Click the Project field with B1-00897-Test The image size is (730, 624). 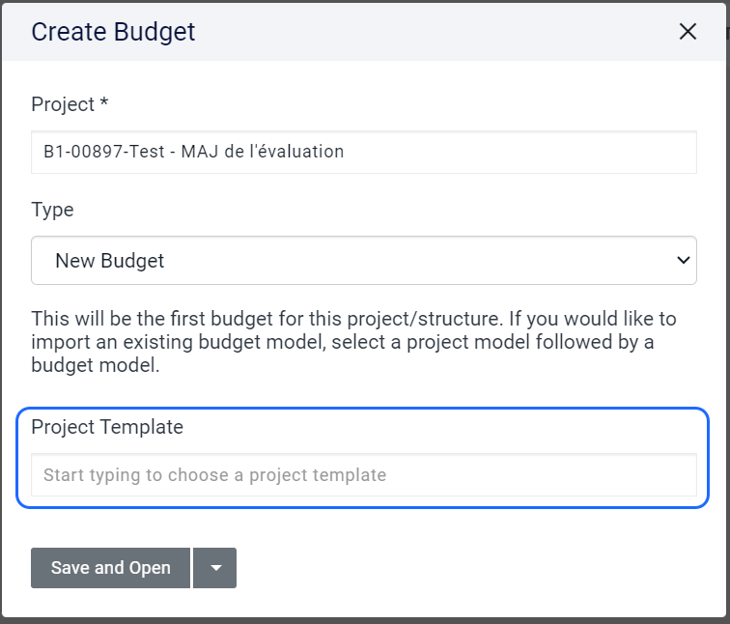coord(363,152)
